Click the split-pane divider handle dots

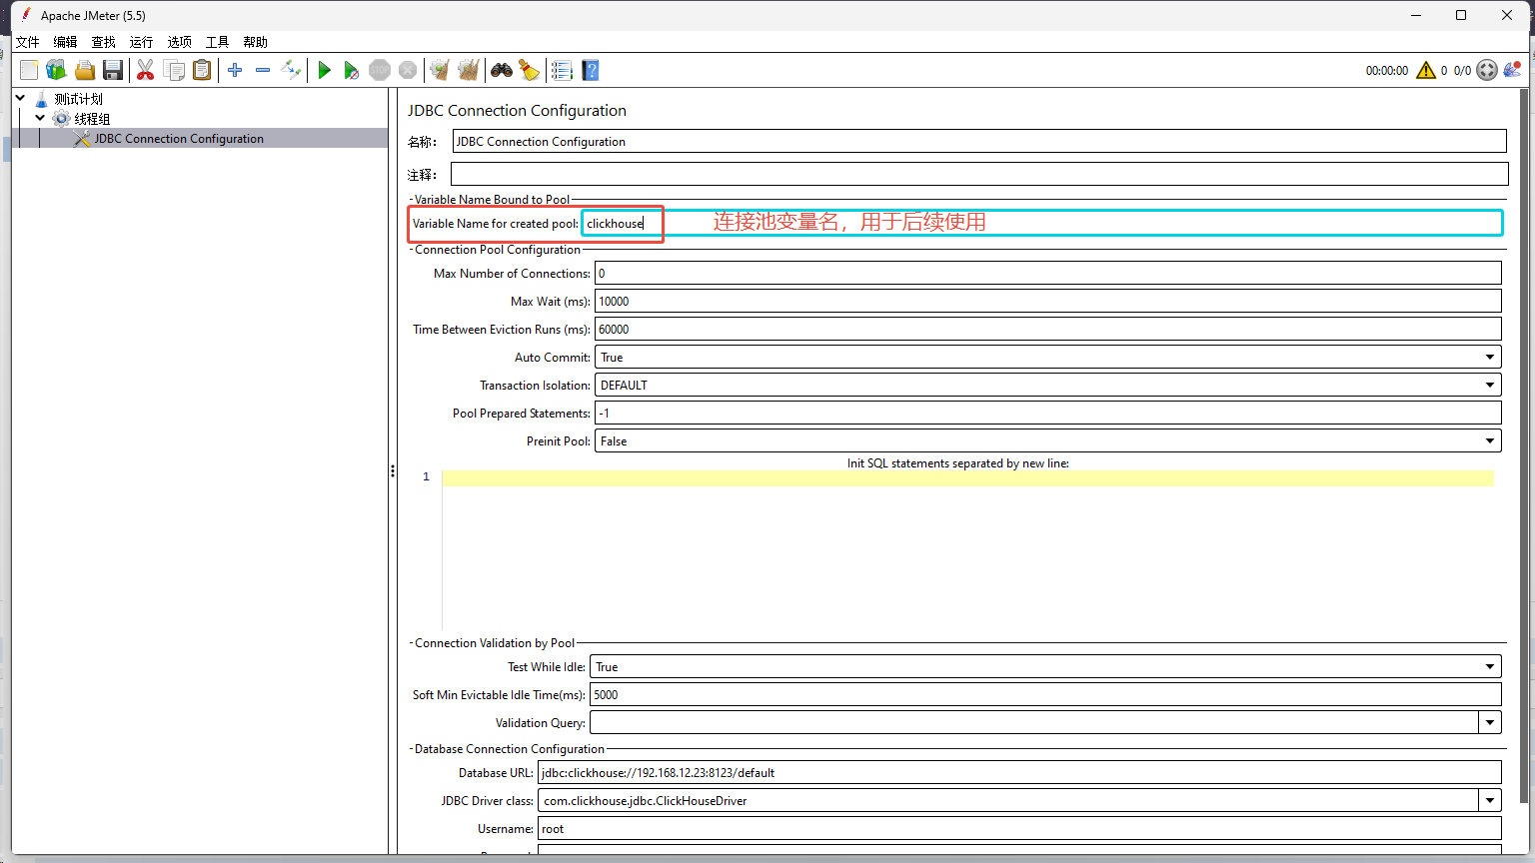[393, 471]
